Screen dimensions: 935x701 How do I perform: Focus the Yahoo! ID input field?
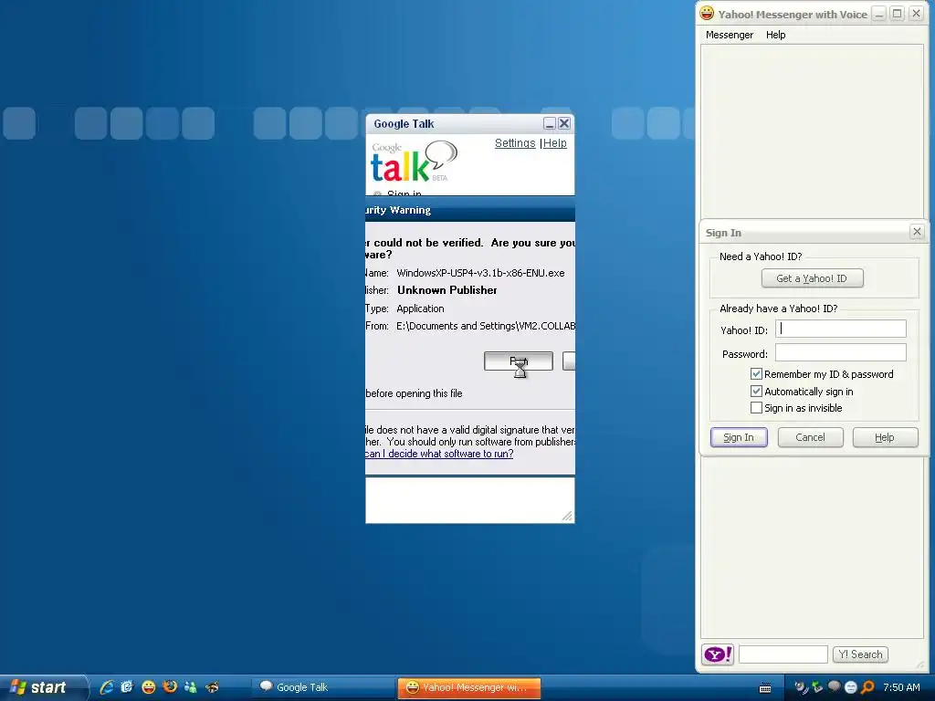tap(840, 329)
